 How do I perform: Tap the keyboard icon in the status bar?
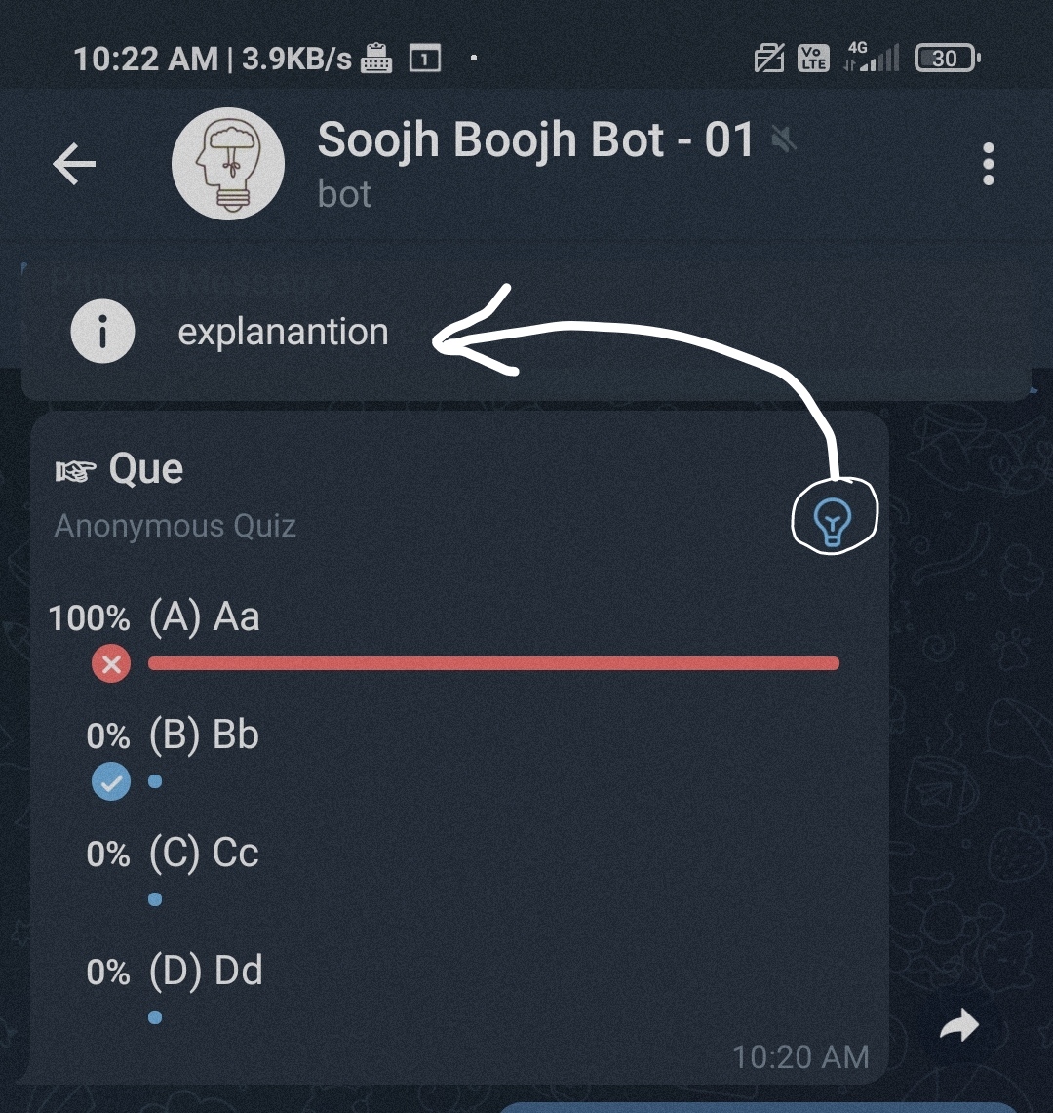coord(377,58)
